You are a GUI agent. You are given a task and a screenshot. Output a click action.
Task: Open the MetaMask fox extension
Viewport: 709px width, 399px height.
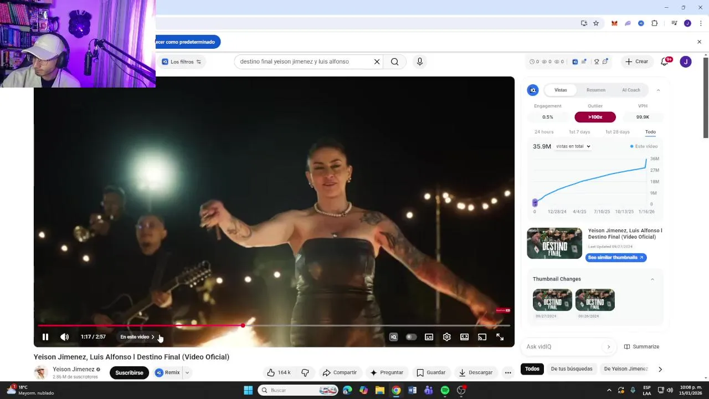614,23
